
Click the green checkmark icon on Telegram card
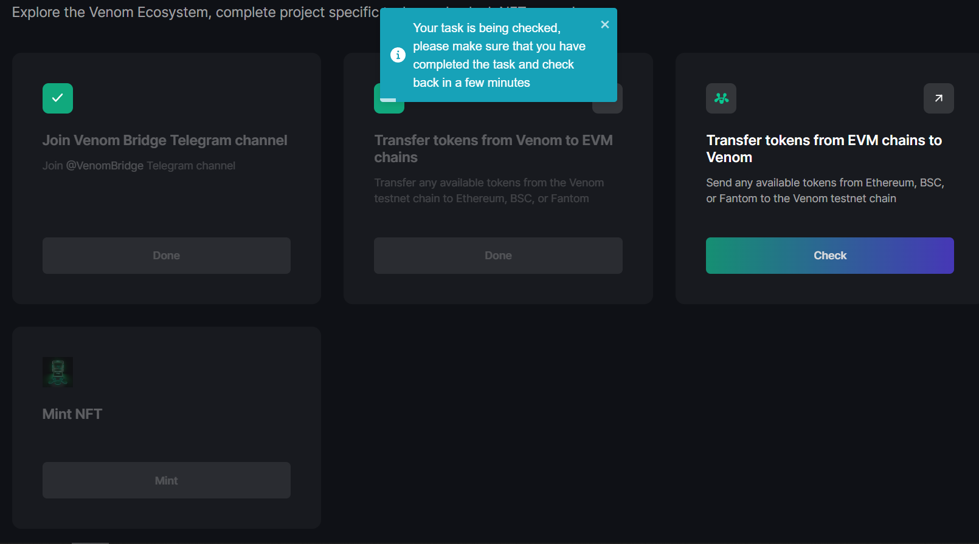click(x=58, y=98)
